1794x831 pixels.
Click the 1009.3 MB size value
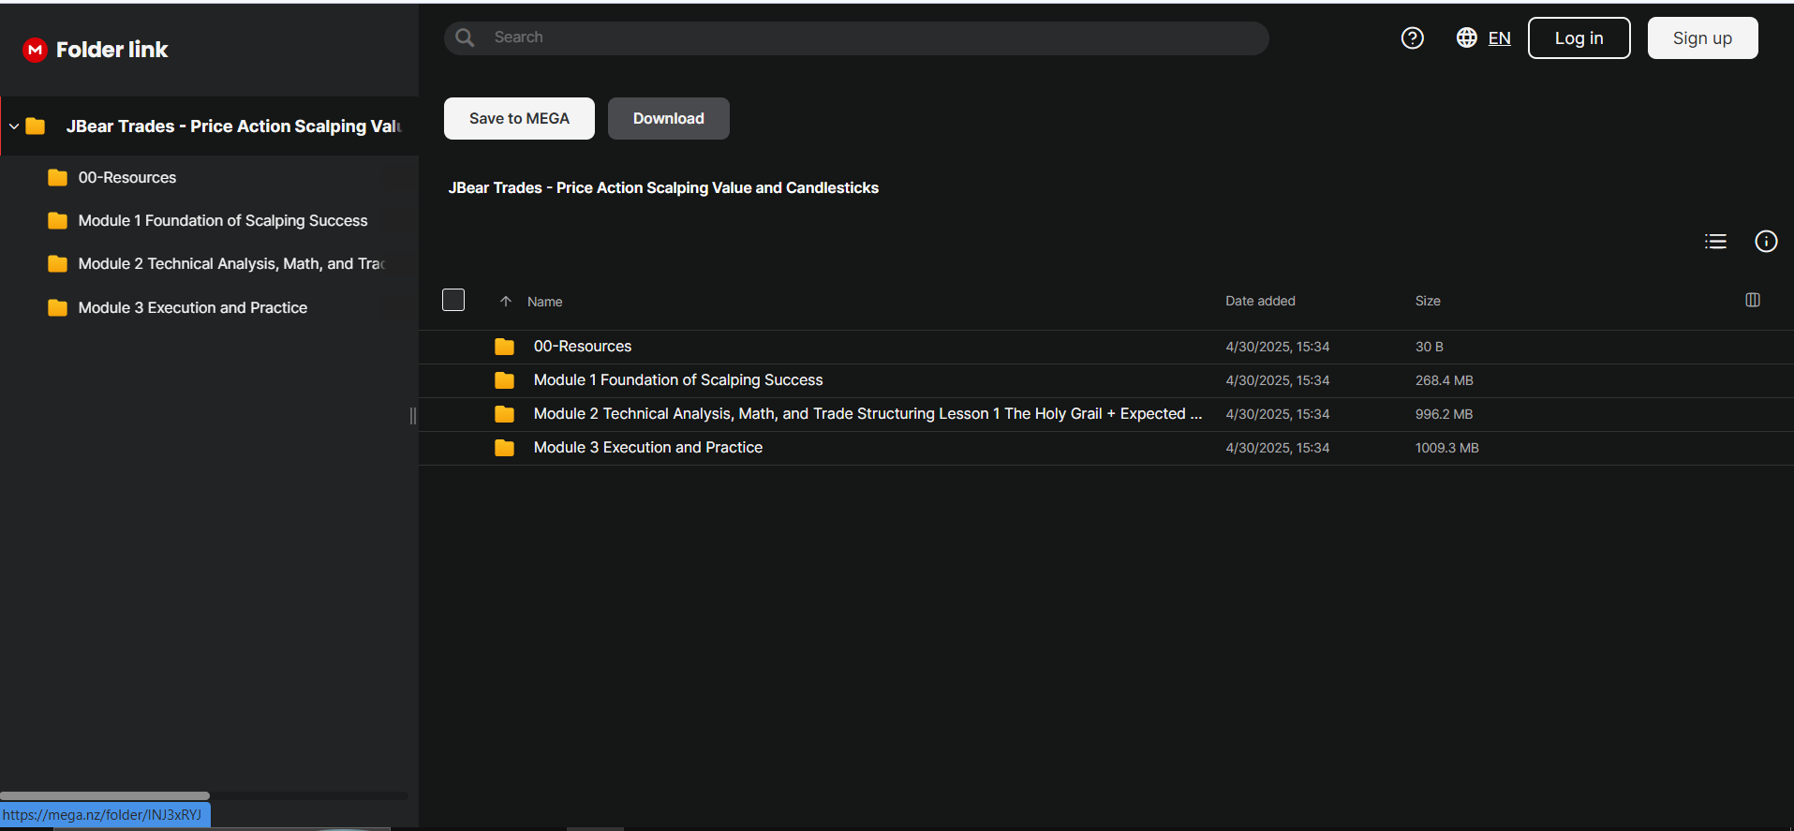1447,448
